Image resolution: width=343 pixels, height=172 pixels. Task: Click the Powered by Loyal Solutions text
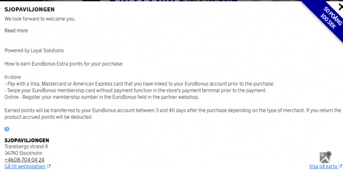34,50
